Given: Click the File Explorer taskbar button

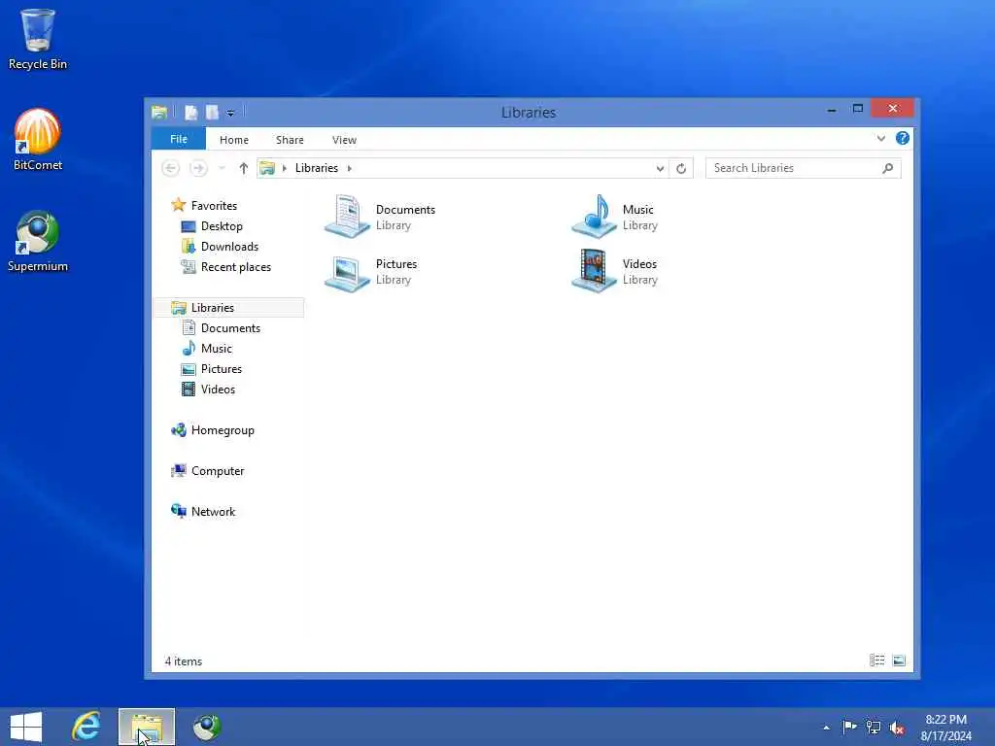Looking at the screenshot, I should tap(147, 727).
